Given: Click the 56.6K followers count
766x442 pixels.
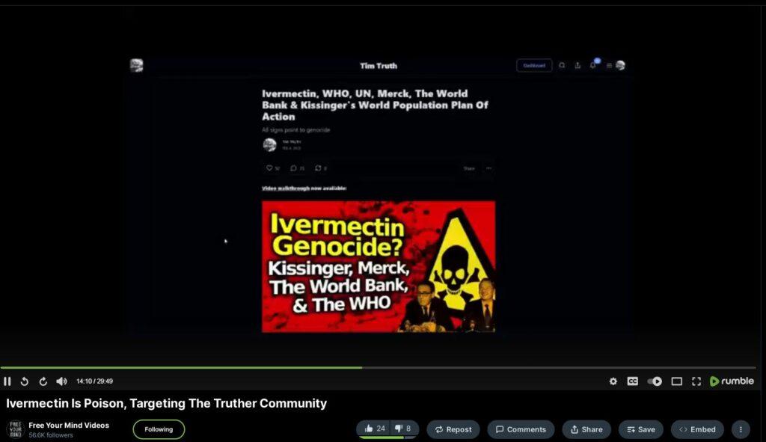Looking at the screenshot, I should pos(51,435).
